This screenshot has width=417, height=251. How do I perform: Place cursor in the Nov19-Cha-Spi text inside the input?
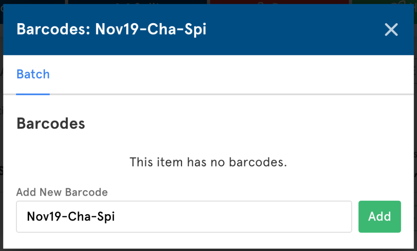click(x=71, y=216)
